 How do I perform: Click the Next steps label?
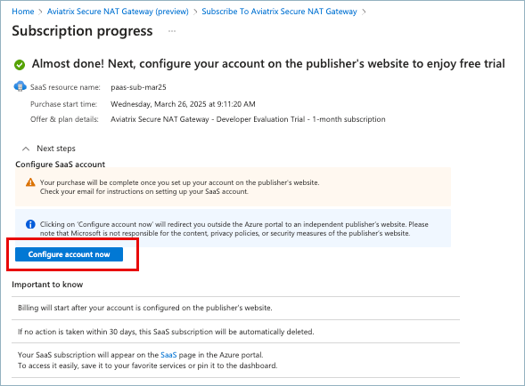[56, 149]
